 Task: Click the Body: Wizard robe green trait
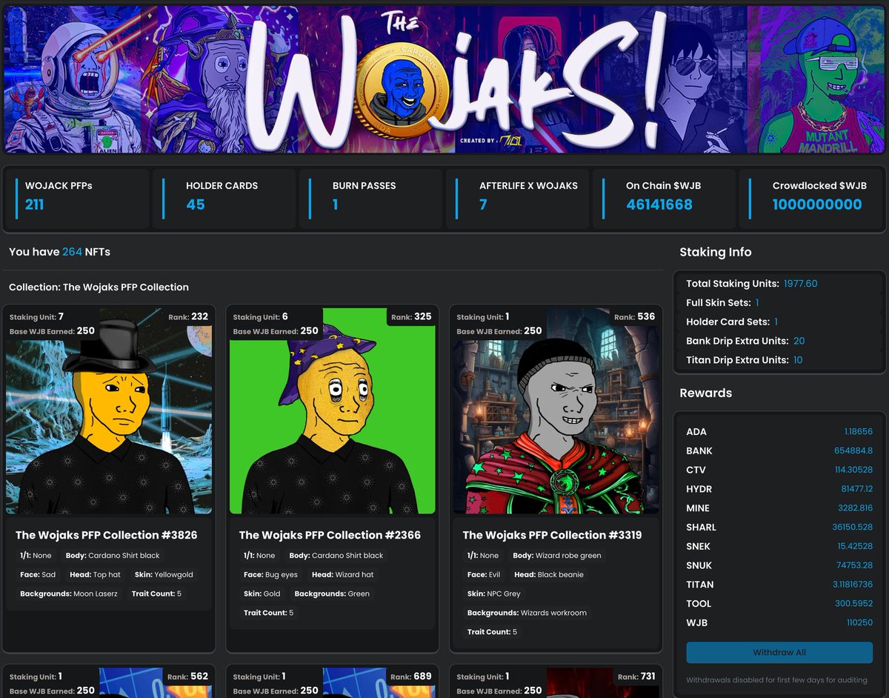[x=557, y=556]
